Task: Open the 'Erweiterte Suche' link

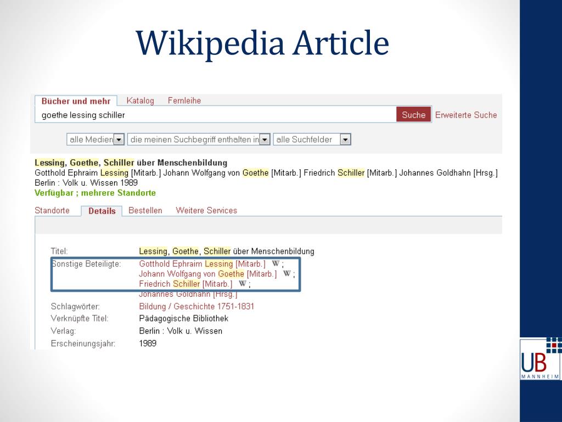Action: click(x=466, y=115)
